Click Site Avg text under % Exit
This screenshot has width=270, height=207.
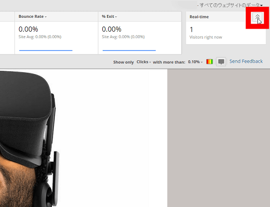coord(123,37)
